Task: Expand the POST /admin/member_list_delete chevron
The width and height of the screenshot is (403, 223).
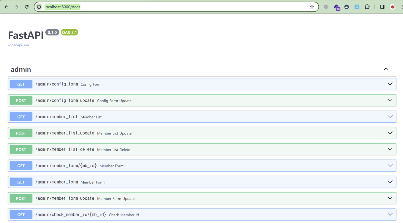Action: tap(390, 149)
